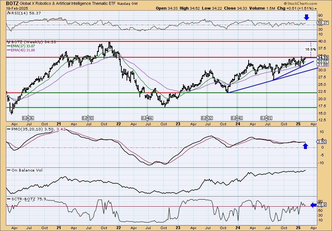Click the '16.8%' upside annotation

[x=311, y=49]
